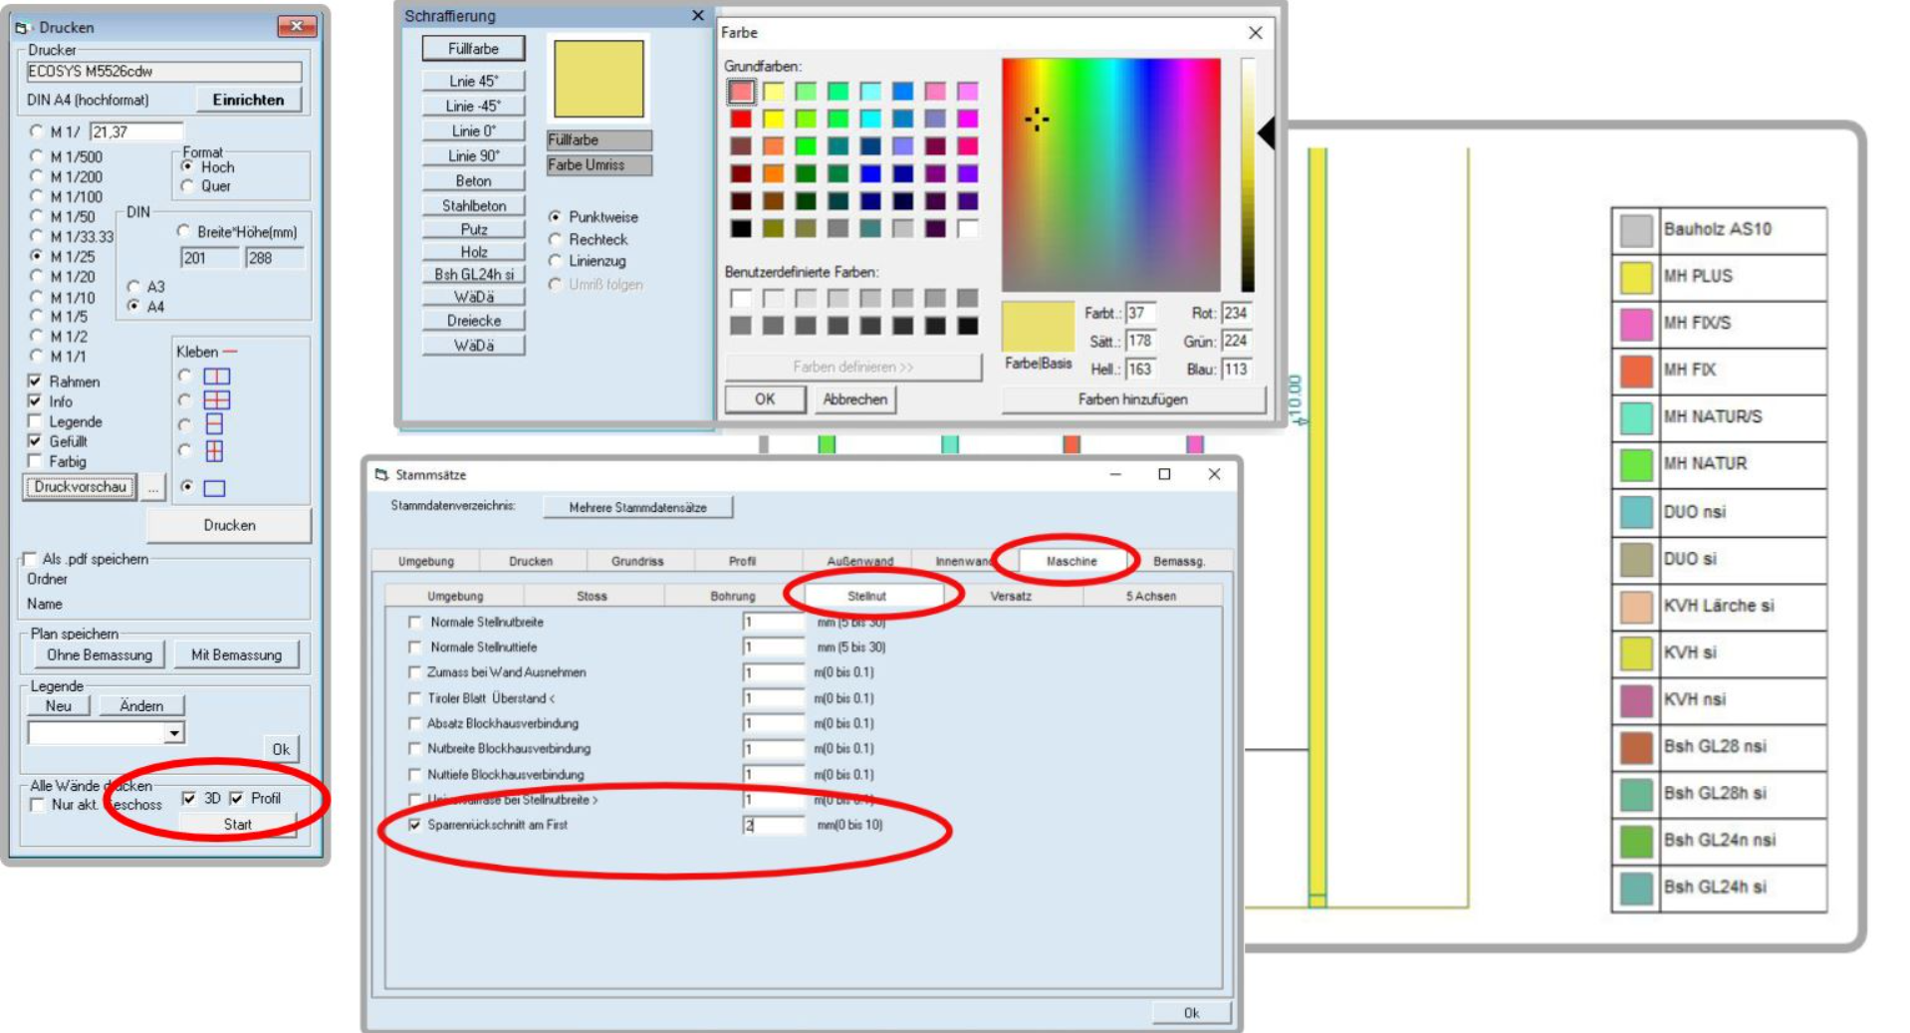Toggle the 3D checkbox
The image size is (1910, 1033).
point(188,798)
